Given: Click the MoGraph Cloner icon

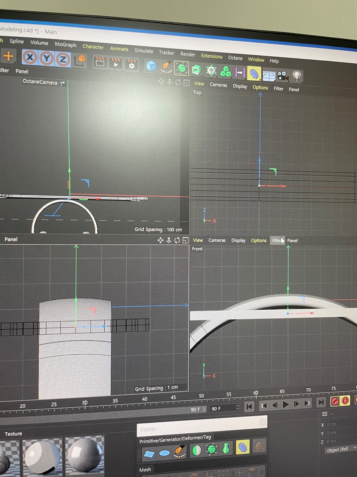Looking at the screenshot, I should [x=211, y=70].
